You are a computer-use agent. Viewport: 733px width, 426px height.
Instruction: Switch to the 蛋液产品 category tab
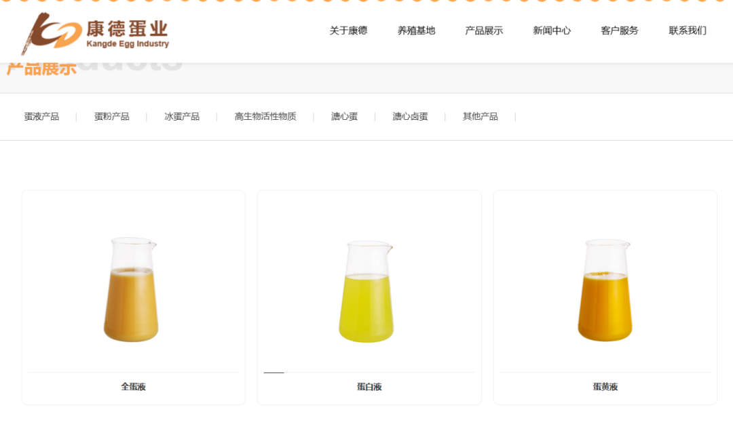tap(41, 116)
